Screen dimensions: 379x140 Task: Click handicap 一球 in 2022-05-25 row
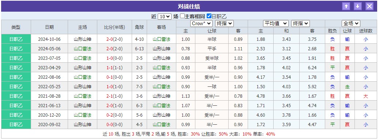tap(212, 87)
